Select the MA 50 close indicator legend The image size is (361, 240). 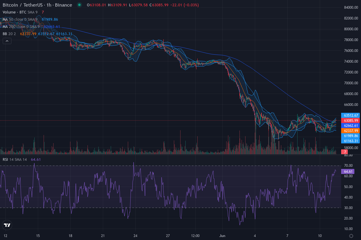tap(20, 19)
